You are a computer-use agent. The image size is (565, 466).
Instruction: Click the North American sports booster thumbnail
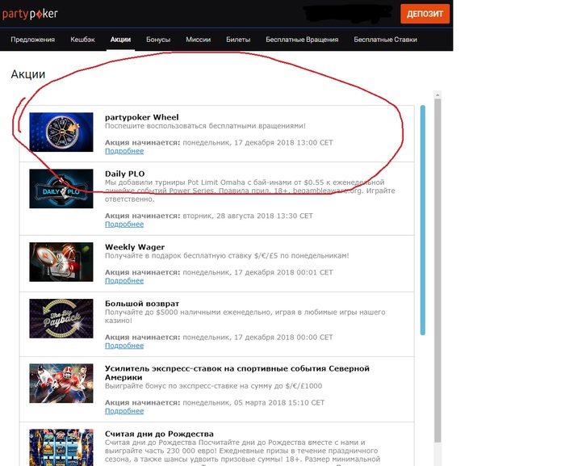pos(61,384)
